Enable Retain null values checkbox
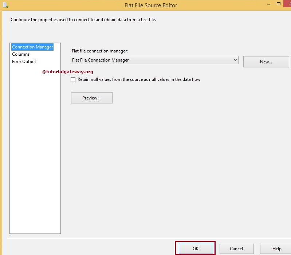The height and width of the screenshot is (255, 291). tap(73, 80)
